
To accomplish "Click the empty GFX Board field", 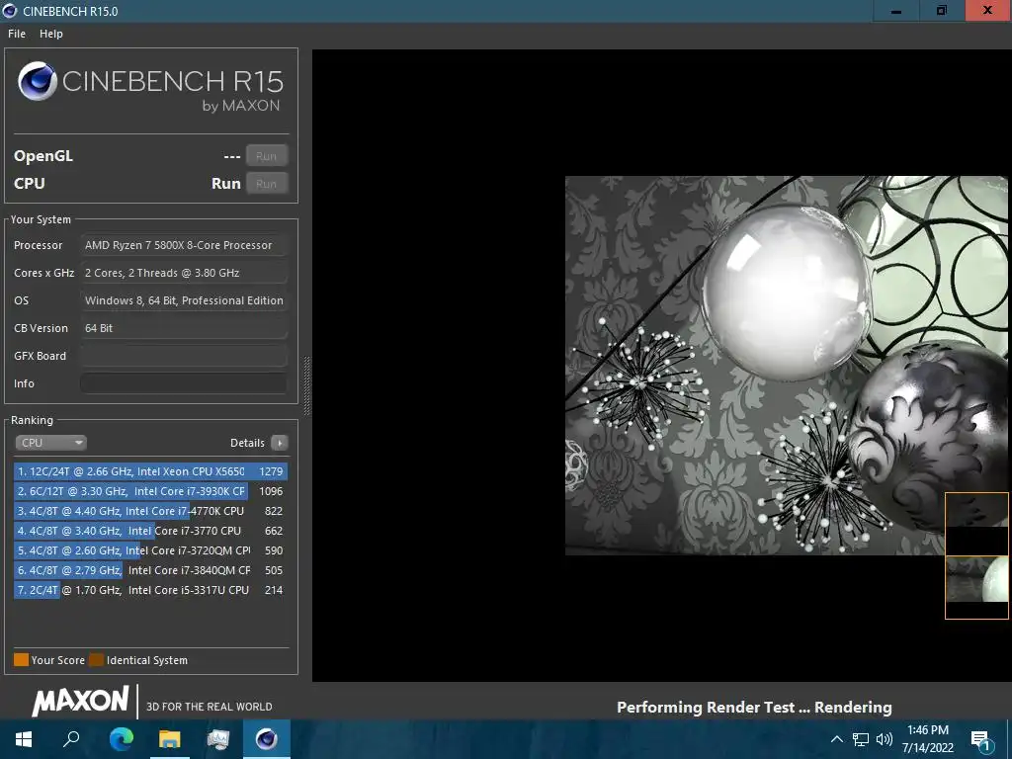I will coord(183,356).
